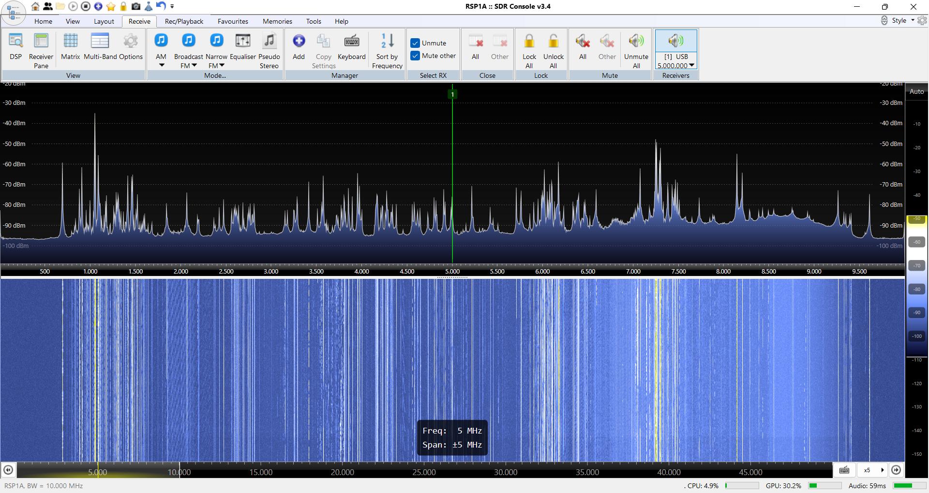929x493 pixels.
Task: Open the Style dropdown
Action: (x=903, y=20)
